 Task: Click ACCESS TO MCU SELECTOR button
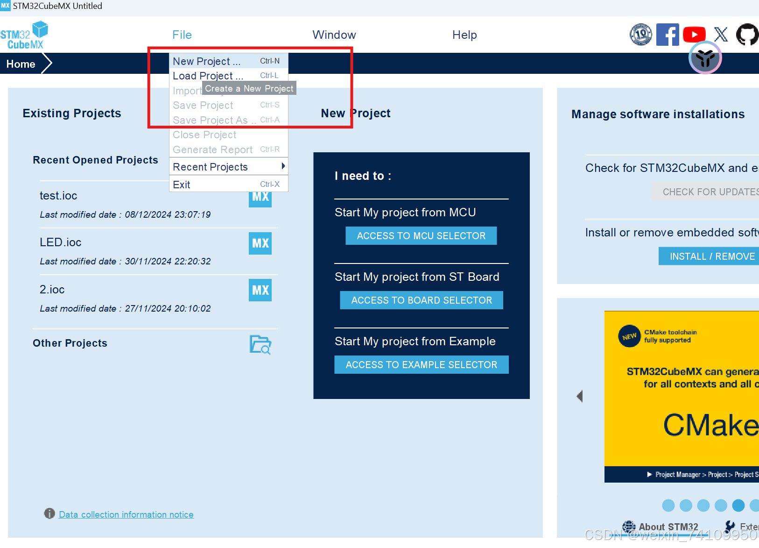pyautogui.click(x=421, y=236)
